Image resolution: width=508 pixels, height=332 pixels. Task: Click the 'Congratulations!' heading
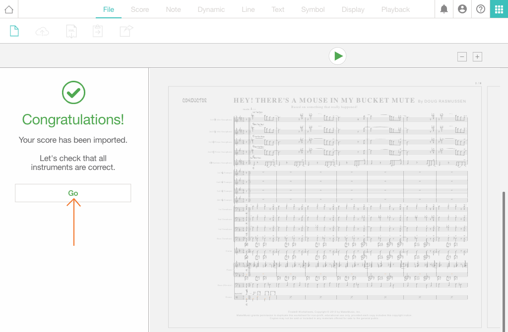point(73,120)
